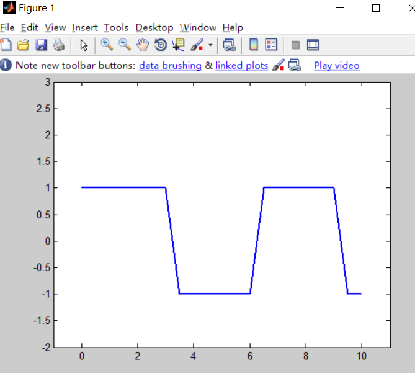Maximize the Figure 1 window
The width and height of the screenshot is (415, 373).
tap(376, 8)
